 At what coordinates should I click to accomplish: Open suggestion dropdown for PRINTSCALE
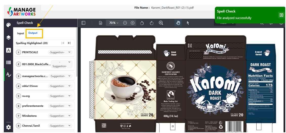(60, 52)
